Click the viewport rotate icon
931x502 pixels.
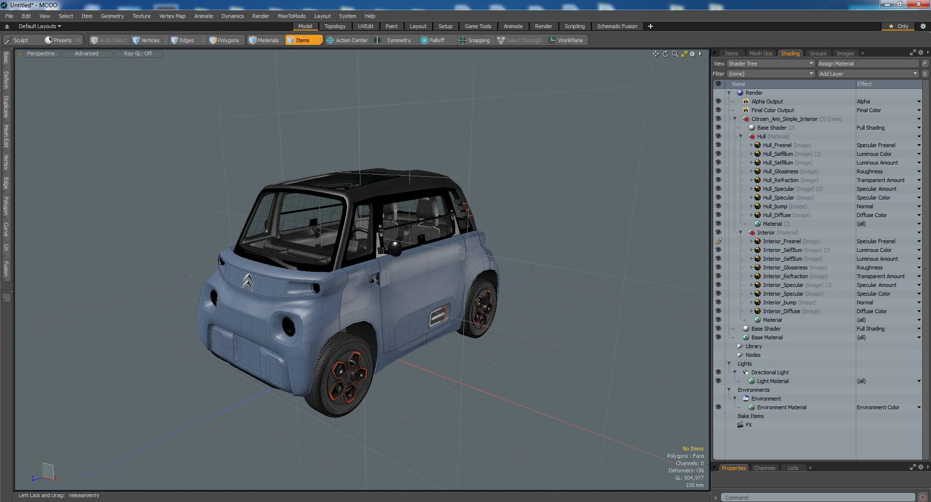(665, 54)
